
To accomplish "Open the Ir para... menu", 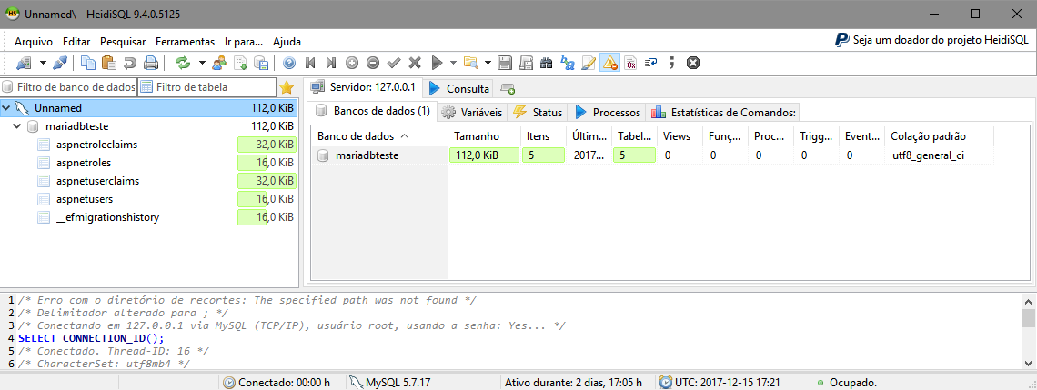I will (244, 42).
